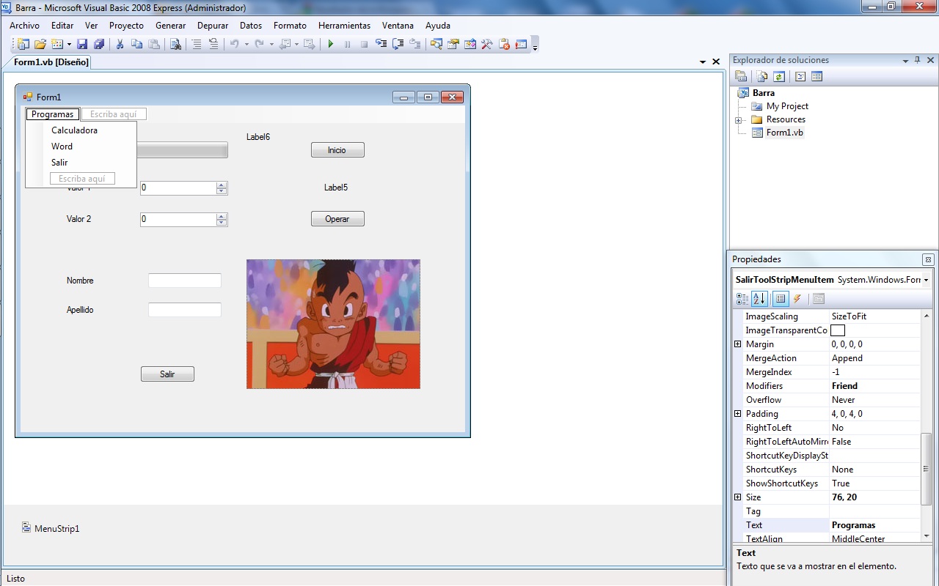939x586 pixels.
Task: Click View Designer icon in Solution Explorer
Action: pos(817,76)
